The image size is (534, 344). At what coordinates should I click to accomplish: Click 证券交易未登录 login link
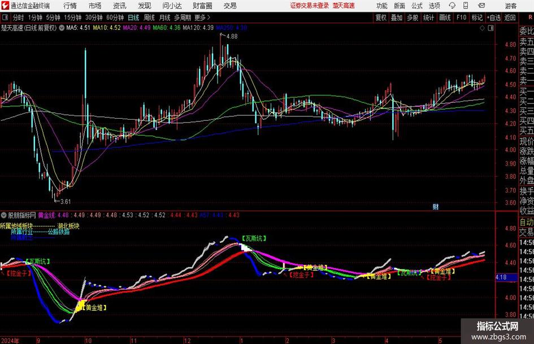pos(310,6)
